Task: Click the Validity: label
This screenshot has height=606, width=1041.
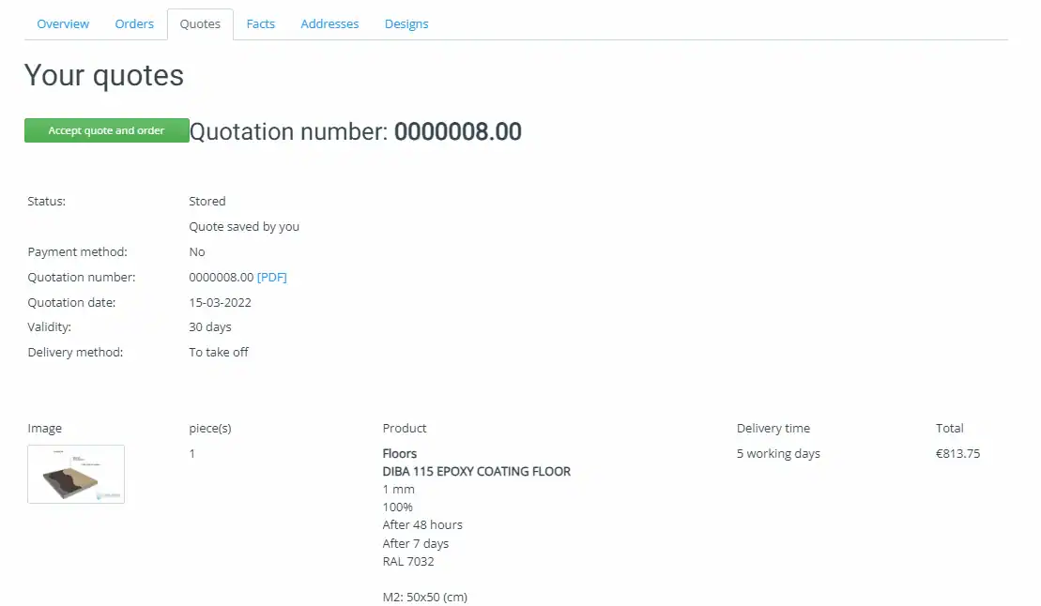Action: (49, 326)
